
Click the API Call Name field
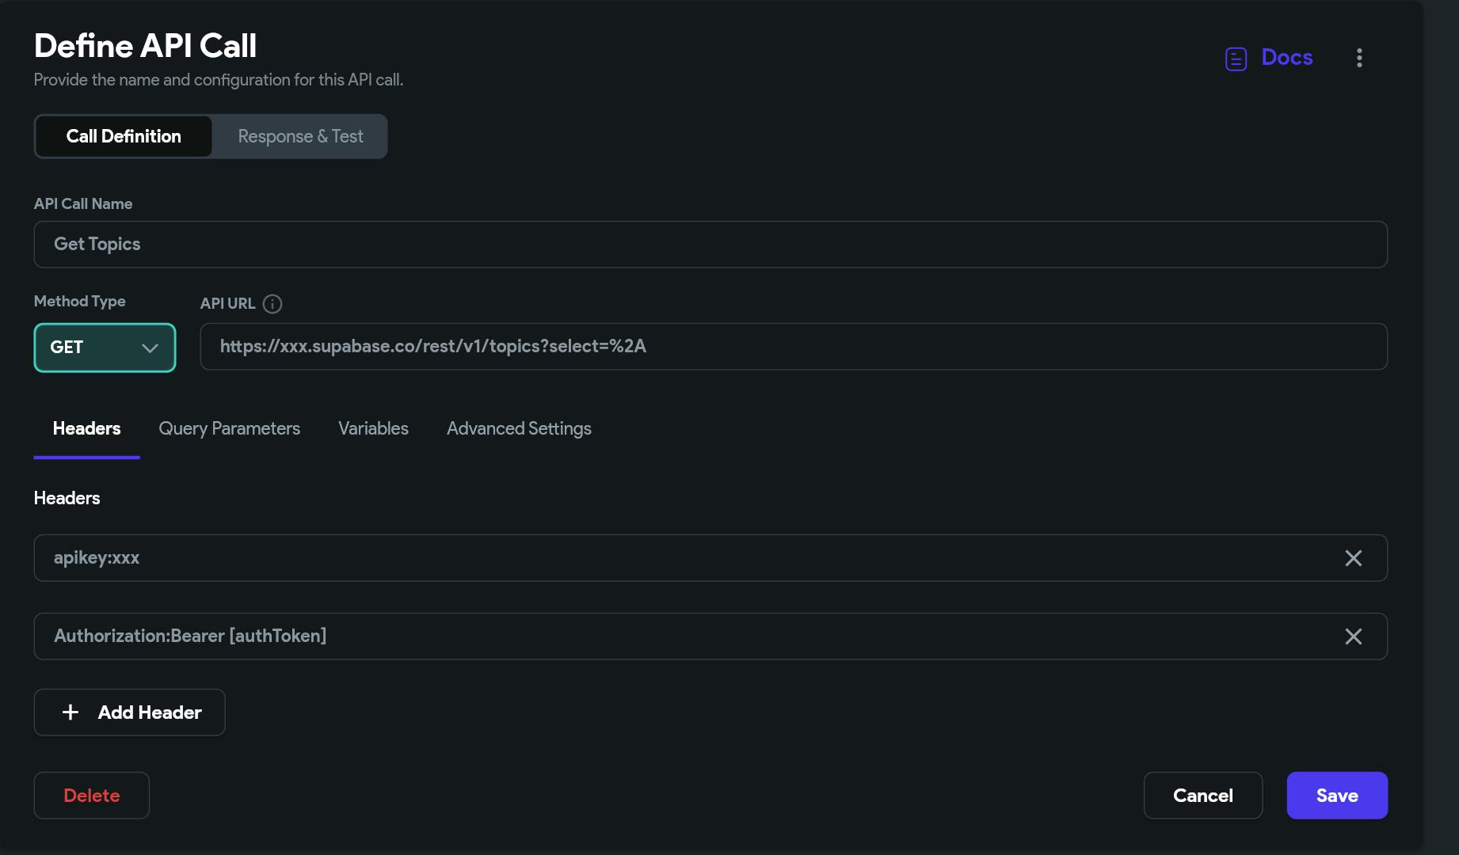[x=710, y=245]
